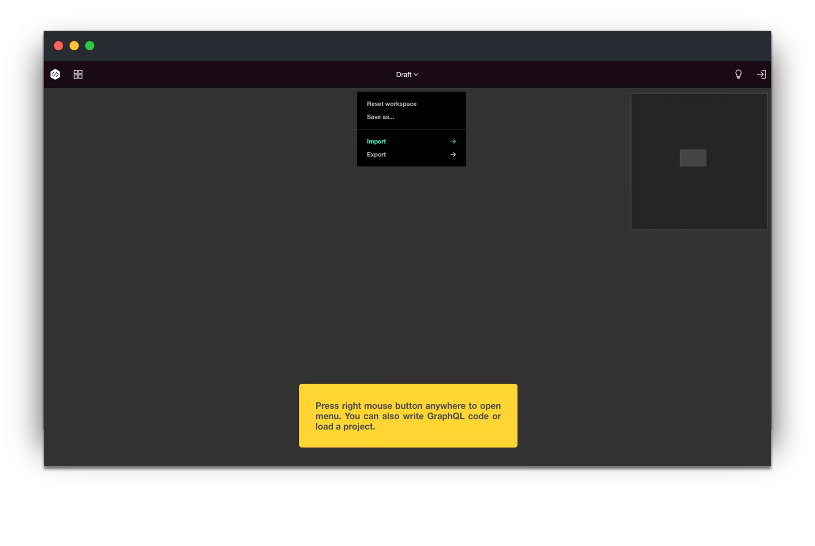The width and height of the screenshot is (815, 546).
Task: Click the login arrow icon
Action: click(x=762, y=74)
